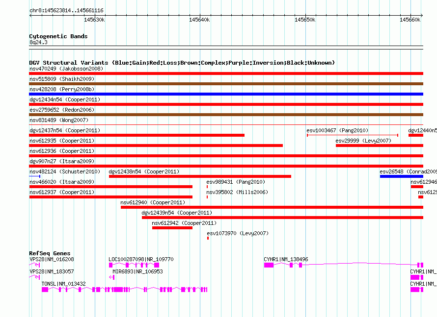The image size is (437, 317).
Task: Click the esv1003467 (Pang2010) label
Action: (337, 130)
